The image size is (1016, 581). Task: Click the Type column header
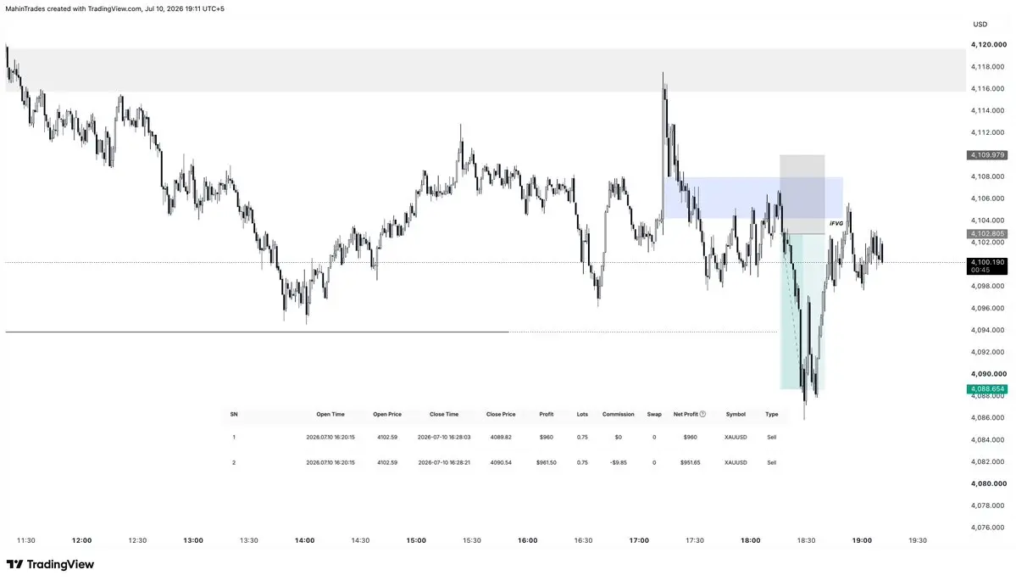[x=772, y=415]
